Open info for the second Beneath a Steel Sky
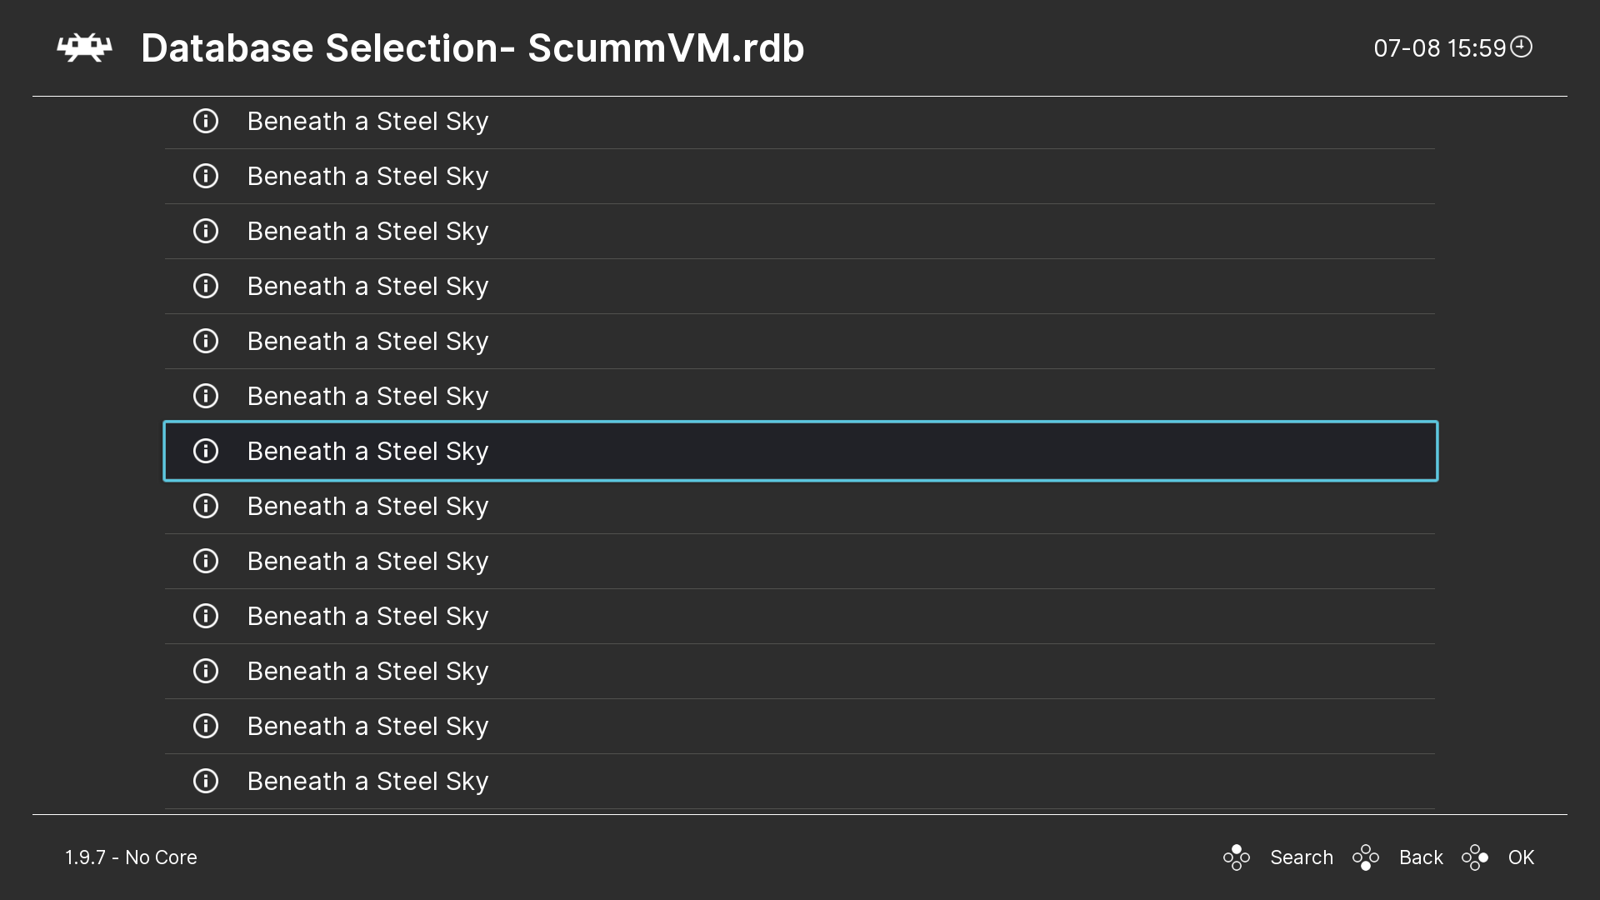 (x=205, y=176)
